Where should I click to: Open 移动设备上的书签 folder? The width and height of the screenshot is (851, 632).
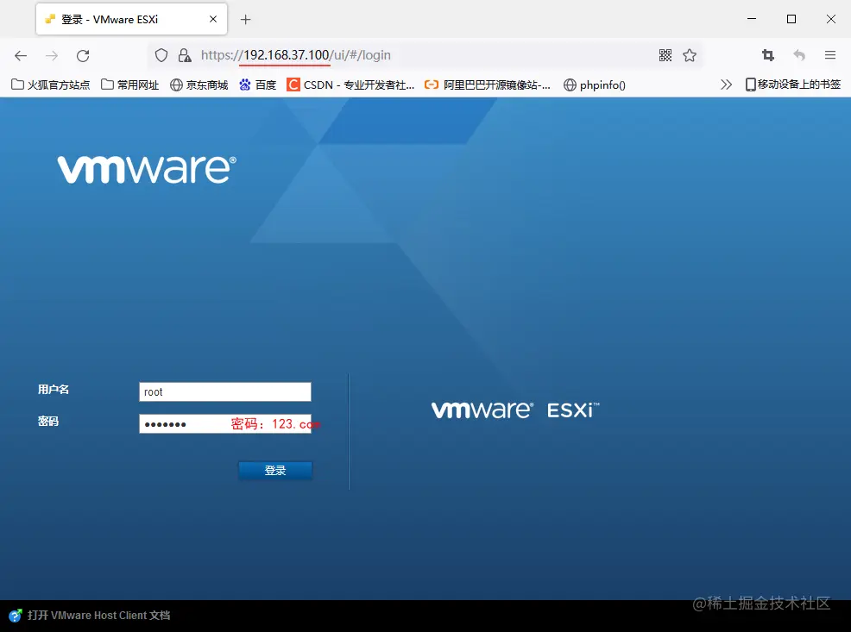793,84
